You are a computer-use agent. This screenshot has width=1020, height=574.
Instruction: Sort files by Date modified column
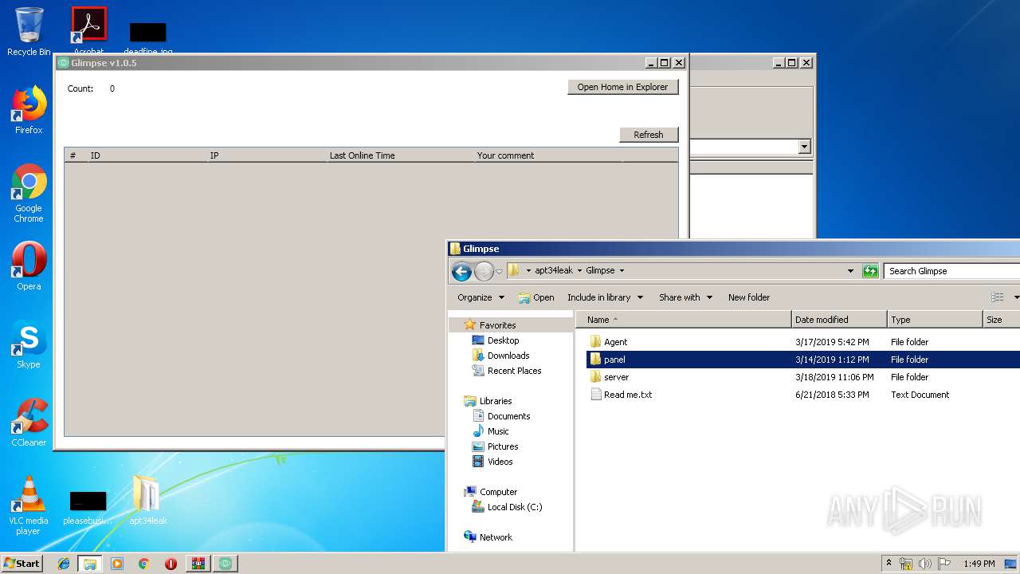(x=839, y=320)
